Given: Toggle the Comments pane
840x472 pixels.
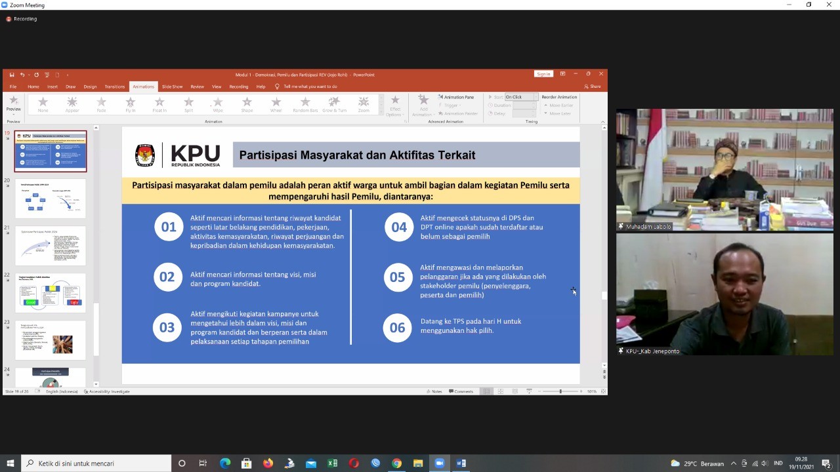Looking at the screenshot, I should tap(461, 391).
